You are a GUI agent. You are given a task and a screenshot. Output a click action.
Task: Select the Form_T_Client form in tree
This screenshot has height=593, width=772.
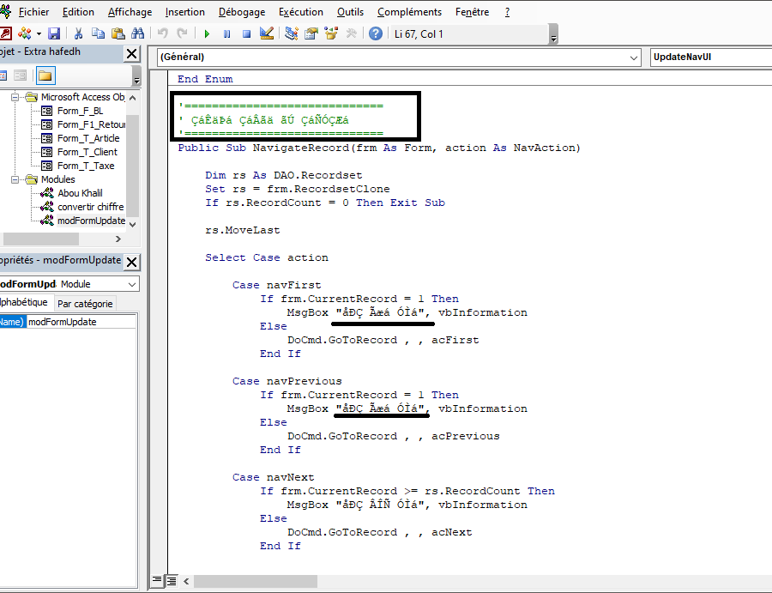coord(87,152)
